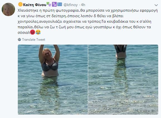
Task: Click the laughing tears emoji
Action: (x=38, y=32)
